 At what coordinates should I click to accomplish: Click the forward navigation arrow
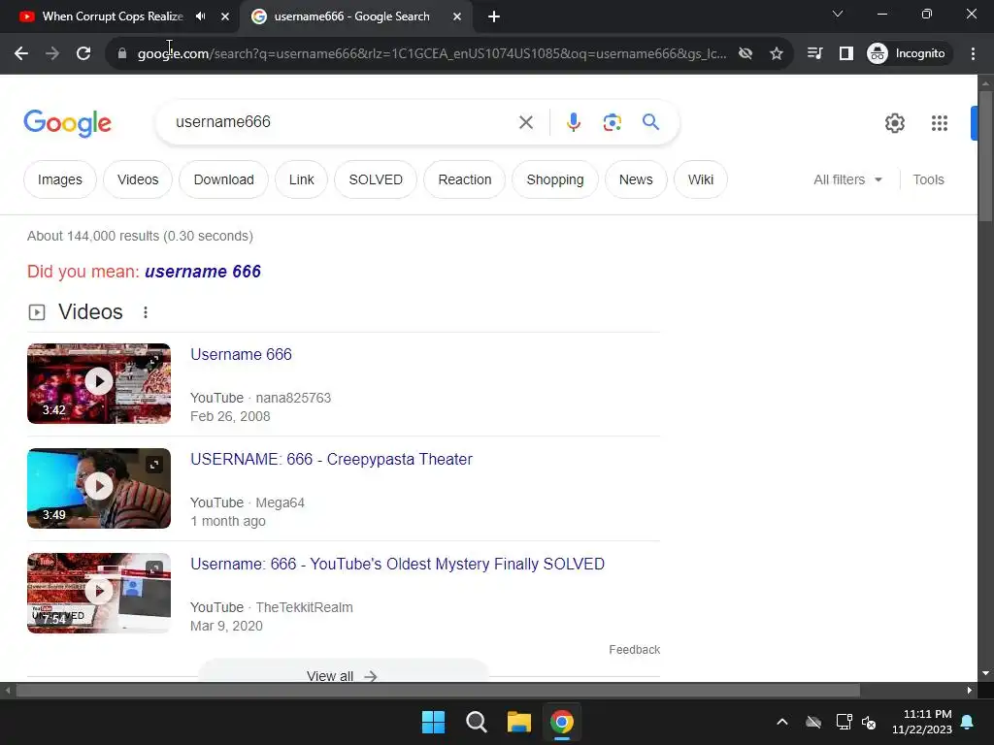[52, 54]
